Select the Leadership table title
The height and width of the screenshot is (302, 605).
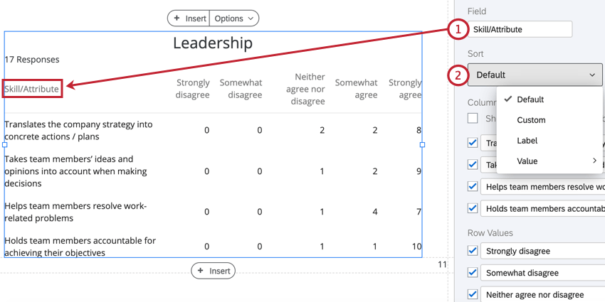[x=213, y=43]
